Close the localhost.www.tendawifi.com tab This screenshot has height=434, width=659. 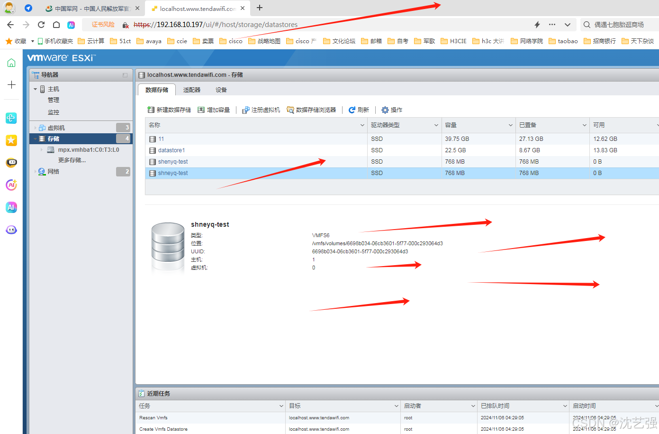tap(243, 8)
